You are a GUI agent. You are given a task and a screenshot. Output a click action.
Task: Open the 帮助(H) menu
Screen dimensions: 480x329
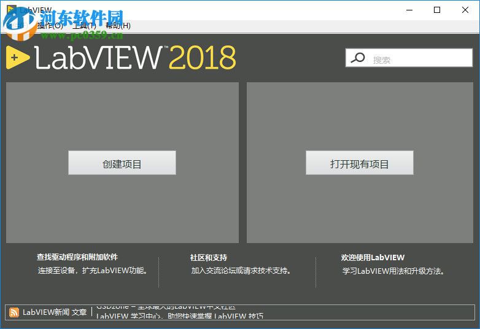pos(118,26)
